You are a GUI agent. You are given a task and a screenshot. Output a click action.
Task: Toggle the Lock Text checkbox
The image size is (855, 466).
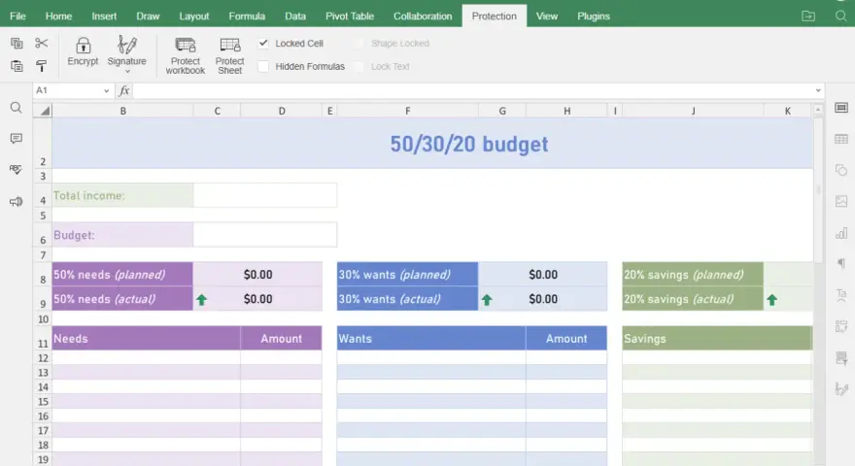pyautogui.click(x=359, y=66)
